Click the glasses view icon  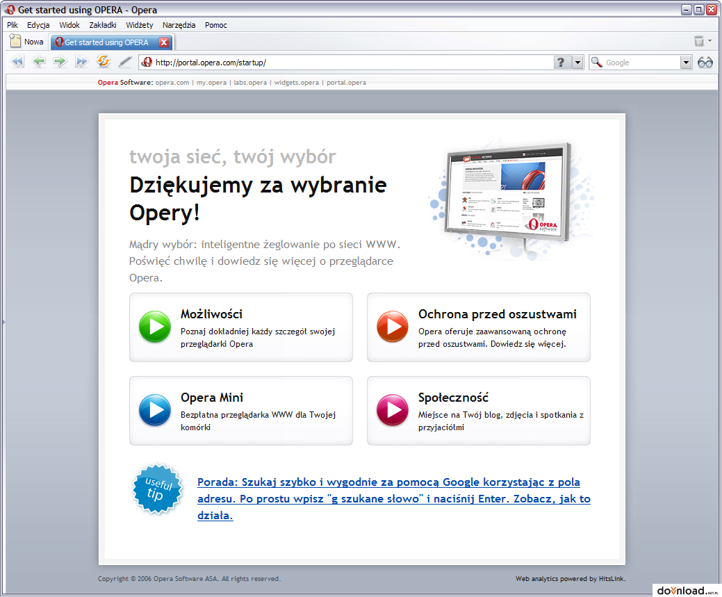tap(705, 62)
